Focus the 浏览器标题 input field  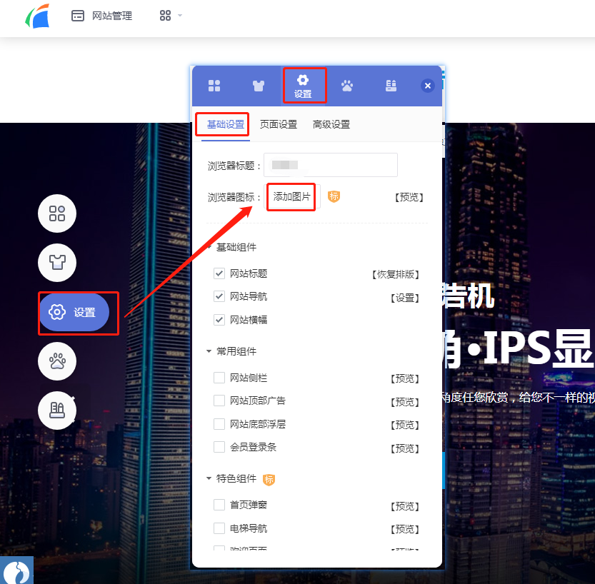(331, 165)
